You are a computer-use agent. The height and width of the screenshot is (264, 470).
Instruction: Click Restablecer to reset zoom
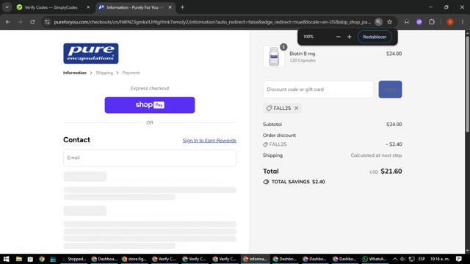(x=375, y=37)
